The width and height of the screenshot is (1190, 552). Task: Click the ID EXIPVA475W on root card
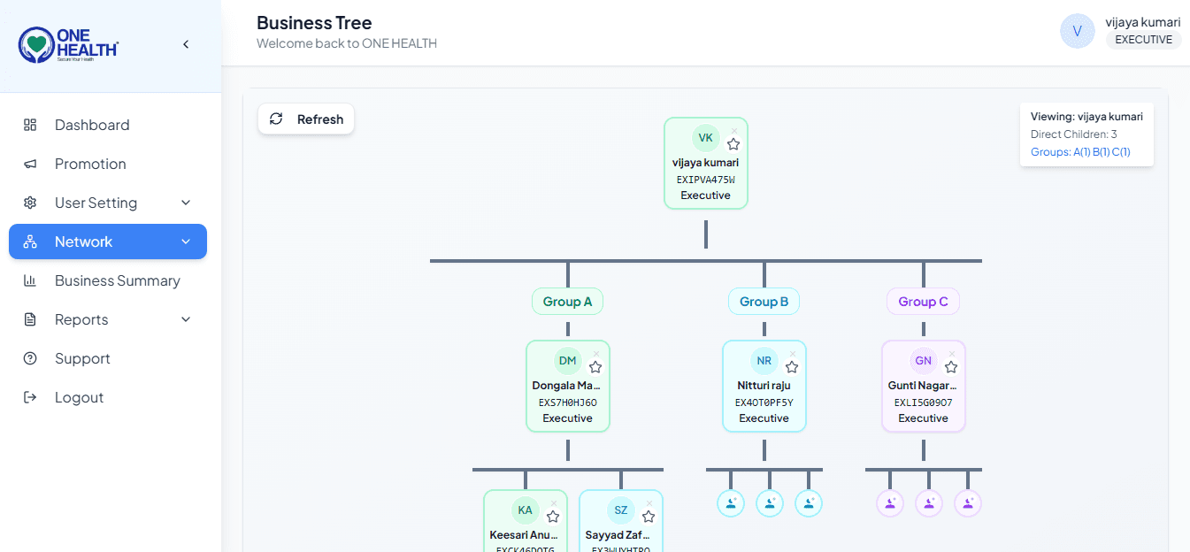click(705, 180)
